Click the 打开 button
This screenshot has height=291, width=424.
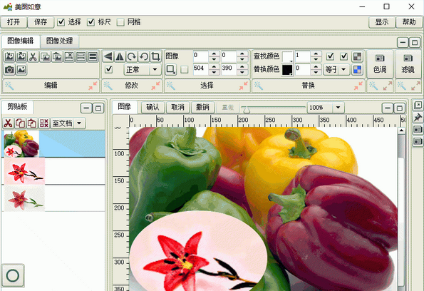[14, 22]
